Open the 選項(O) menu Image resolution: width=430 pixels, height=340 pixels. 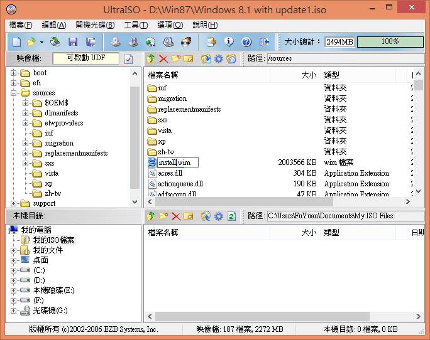[x=170, y=25]
